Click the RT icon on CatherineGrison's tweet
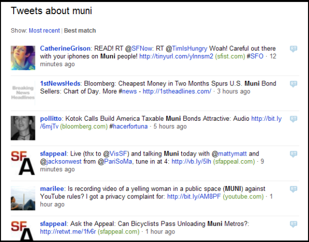The image size is (309, 242). click(x=293, y=49)
